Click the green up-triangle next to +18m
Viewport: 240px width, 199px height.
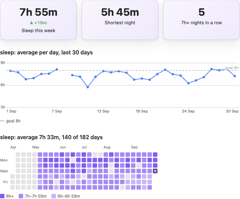coord(32,23)
